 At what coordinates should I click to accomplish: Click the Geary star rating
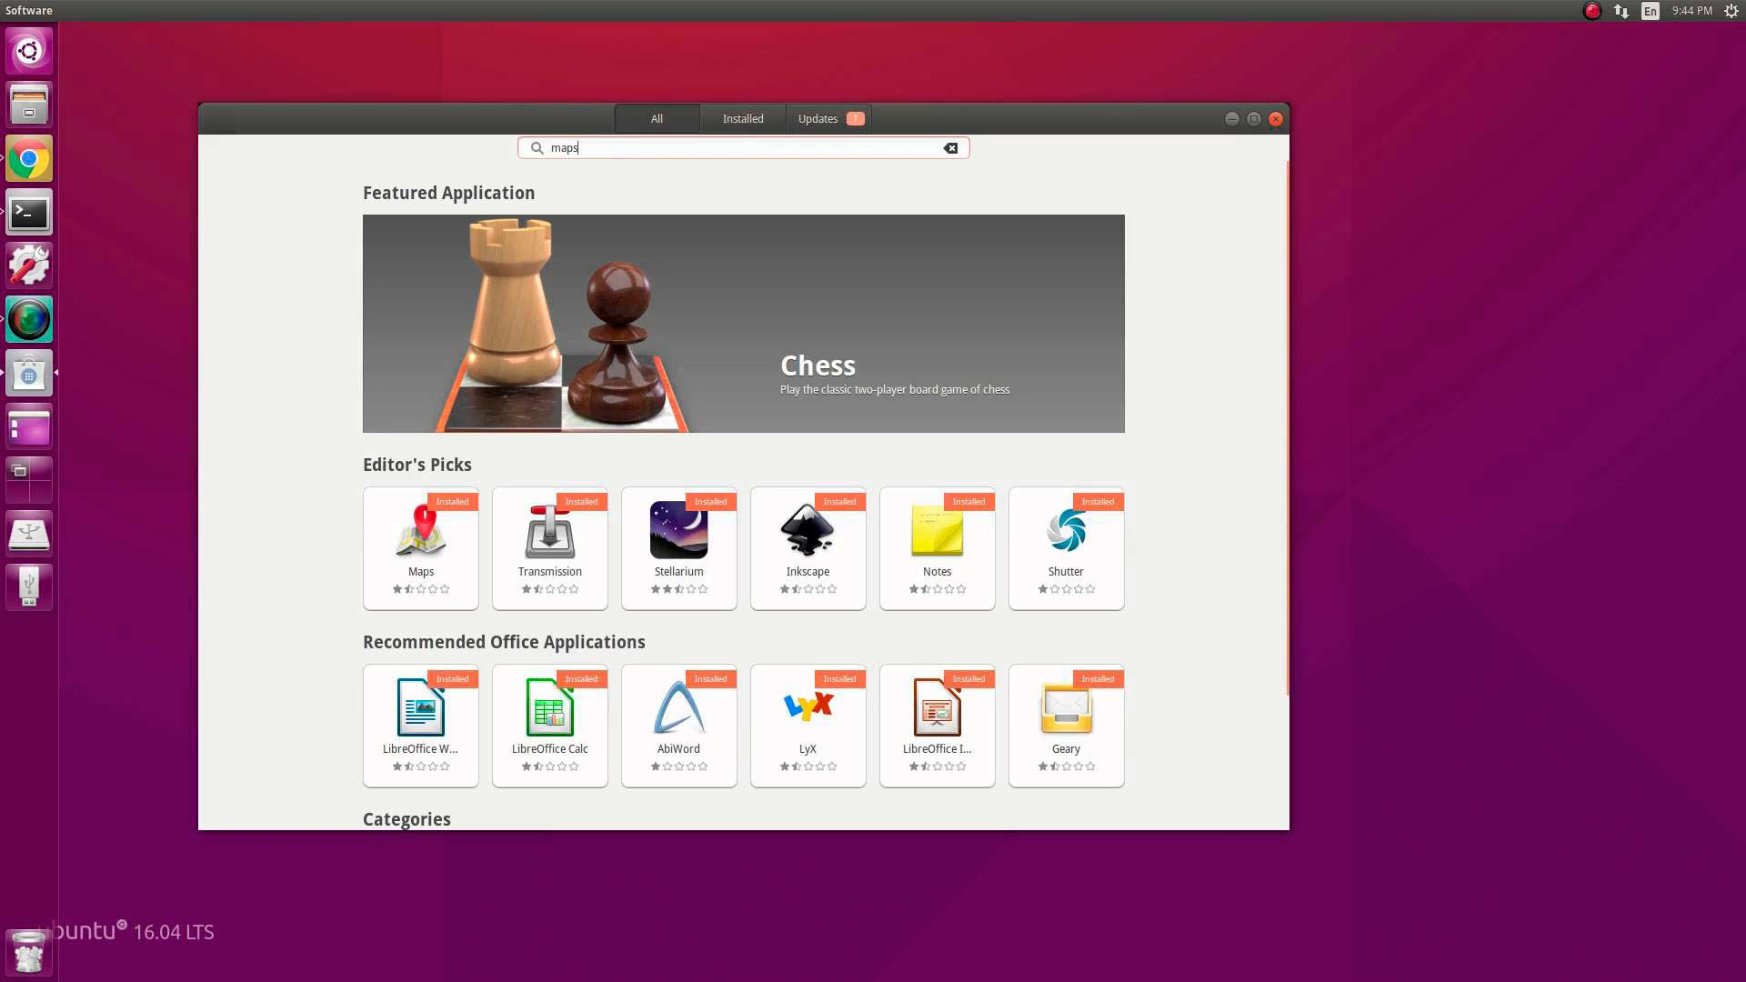click(x=1067, y=767)
